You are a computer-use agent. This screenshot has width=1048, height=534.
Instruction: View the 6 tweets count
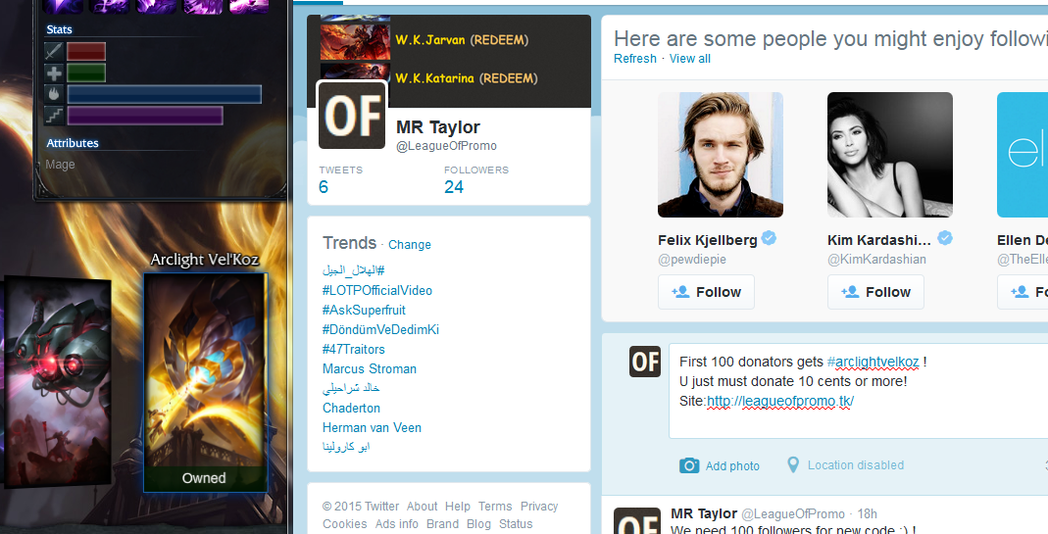(324, 187)
